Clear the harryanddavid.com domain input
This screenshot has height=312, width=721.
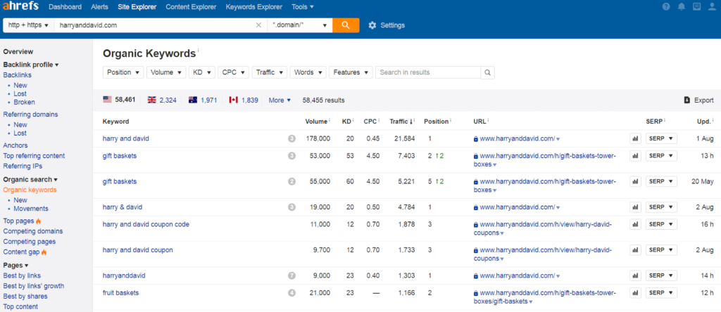point(258,25)
